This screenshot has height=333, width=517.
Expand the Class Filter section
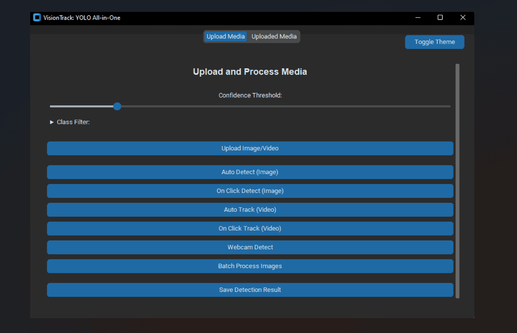tap(70, 122)
